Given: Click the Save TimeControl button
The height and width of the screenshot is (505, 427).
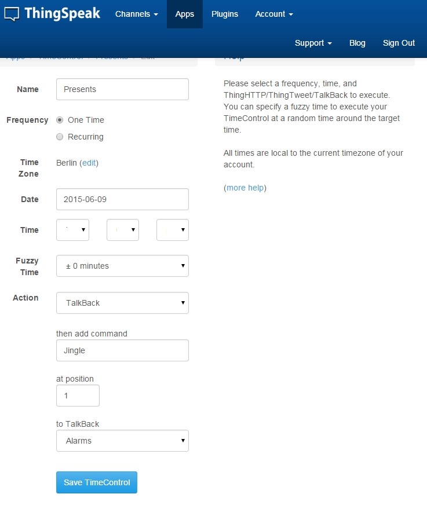Looking at the screenshot, I should coord(97,482).
